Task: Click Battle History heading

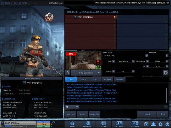Action: [x=39, y=99]
